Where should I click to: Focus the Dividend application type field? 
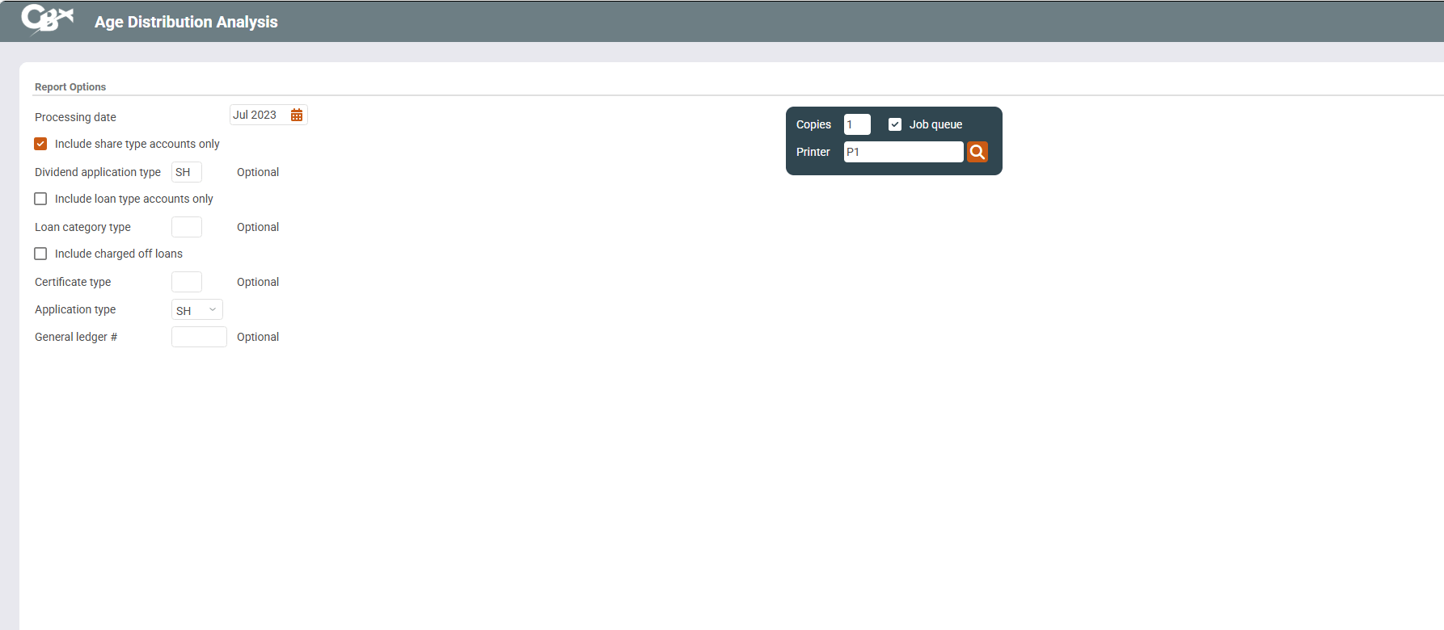186,172
